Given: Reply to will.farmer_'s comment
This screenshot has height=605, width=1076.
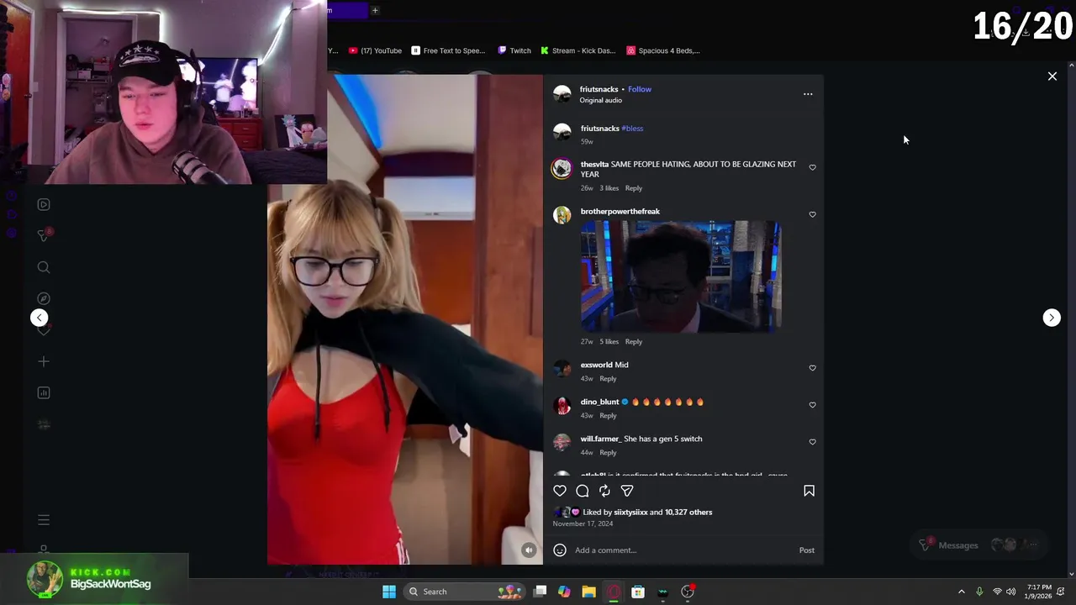Looking at the screenshot, I should coord(608,453).
